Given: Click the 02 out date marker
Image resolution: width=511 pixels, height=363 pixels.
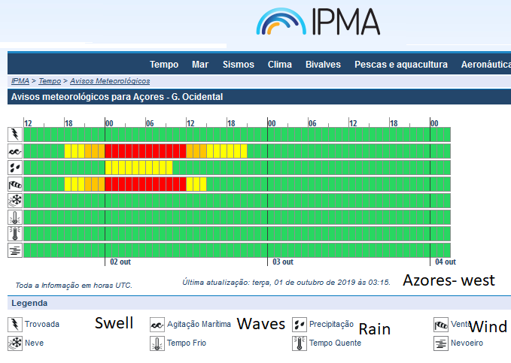Looking at the screenshot, I should (120, 262).
